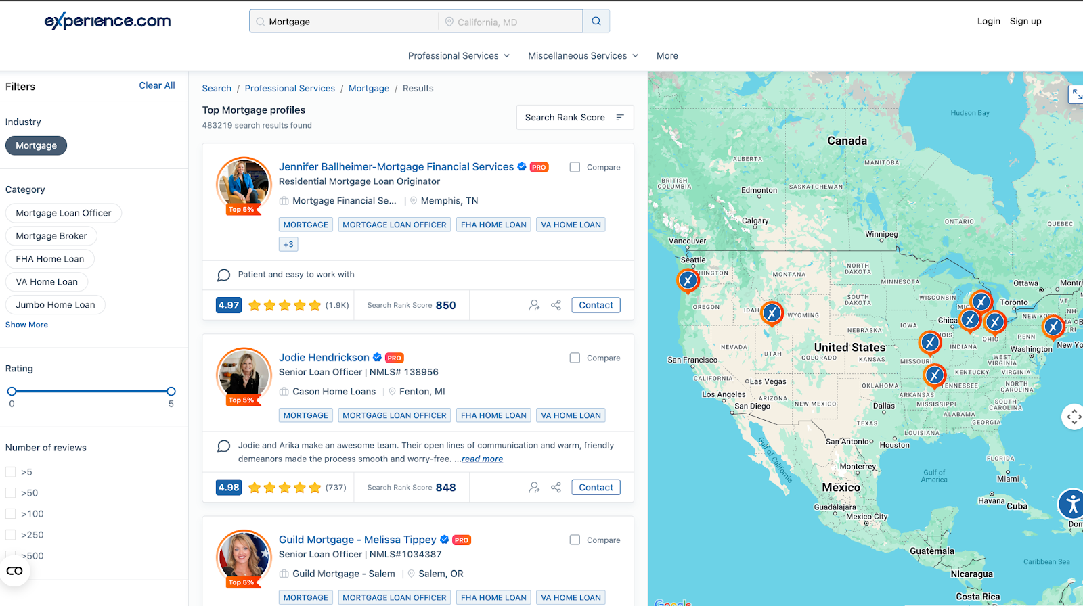Viewport: 1083px width, 606px height.
Task: Click the location input field
Action: pos(511,22)
